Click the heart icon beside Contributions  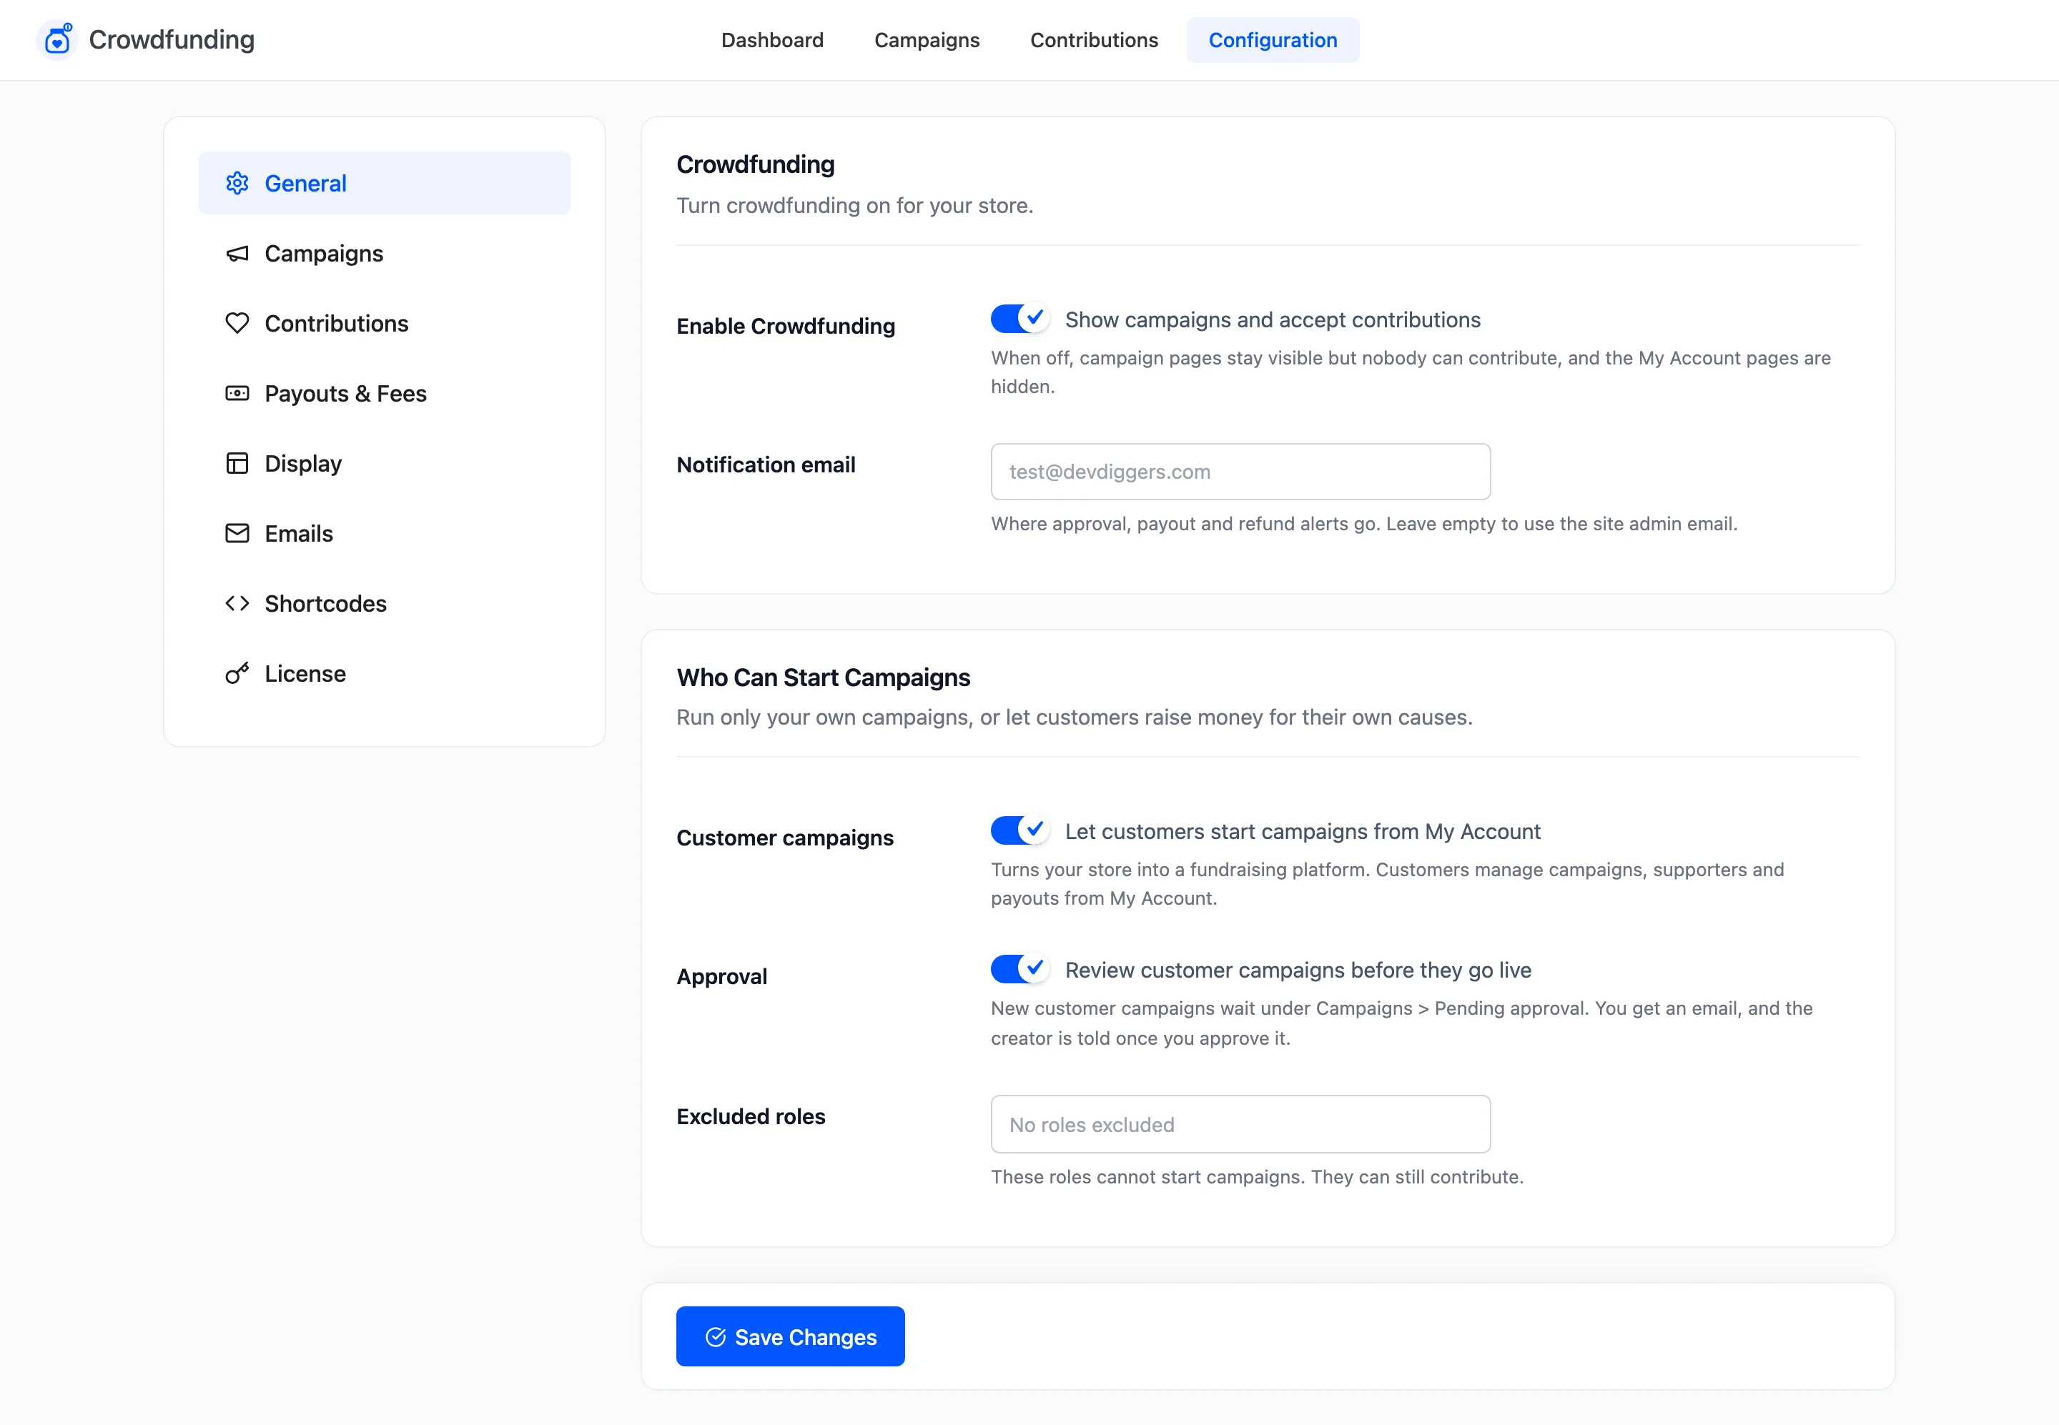237,323
